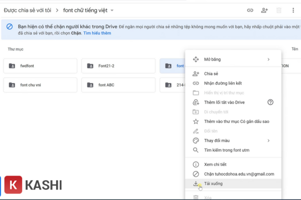Click the folder icon beside 'Hiển thị vị trí'
Screen dimensions: 301x200
(x=196, y=93)
